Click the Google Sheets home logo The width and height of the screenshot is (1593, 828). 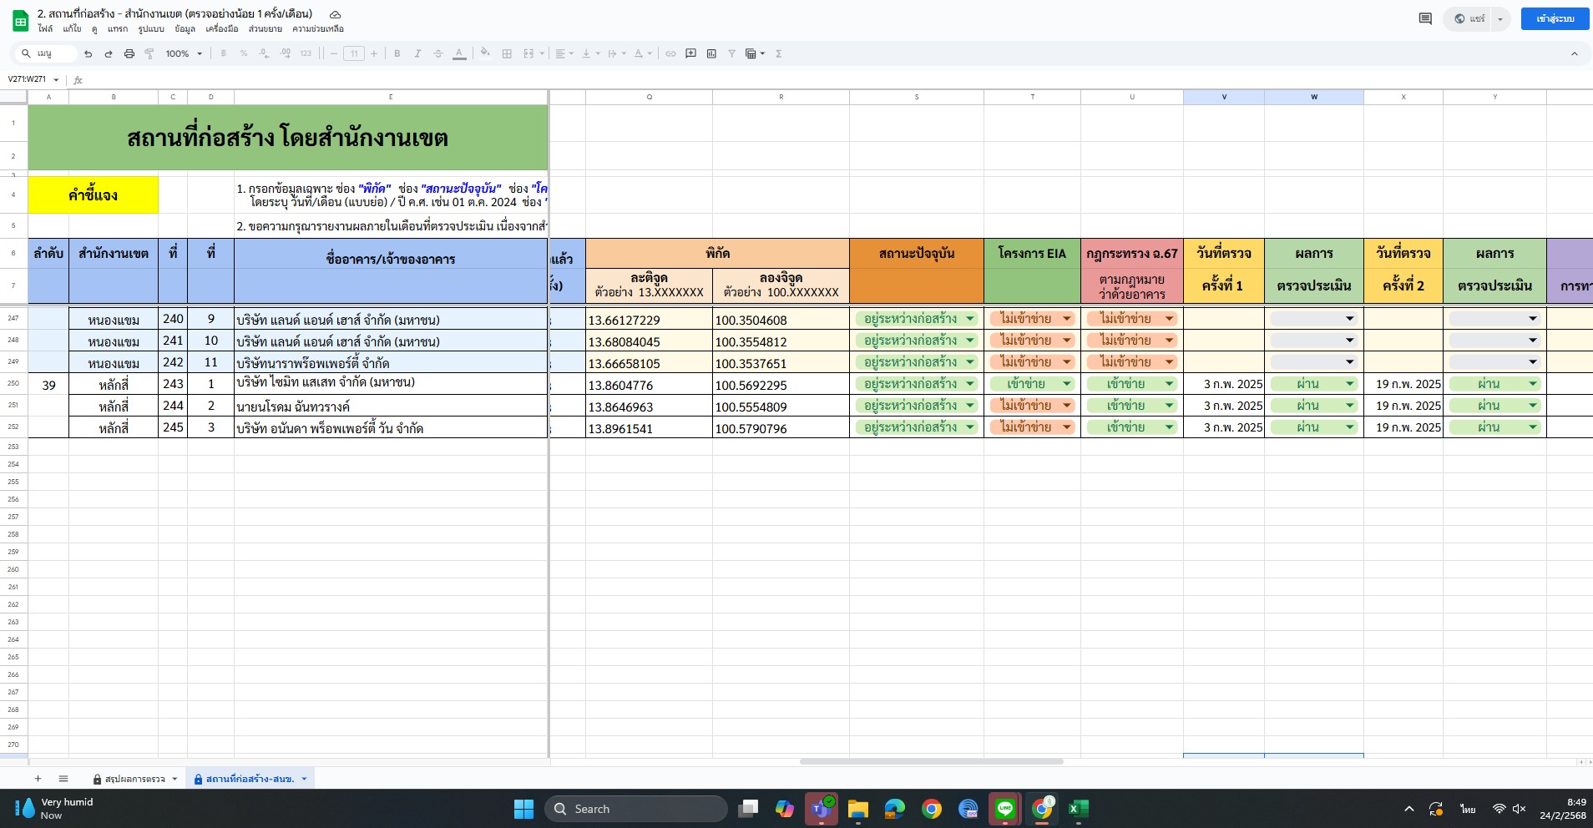click(20, 21)
